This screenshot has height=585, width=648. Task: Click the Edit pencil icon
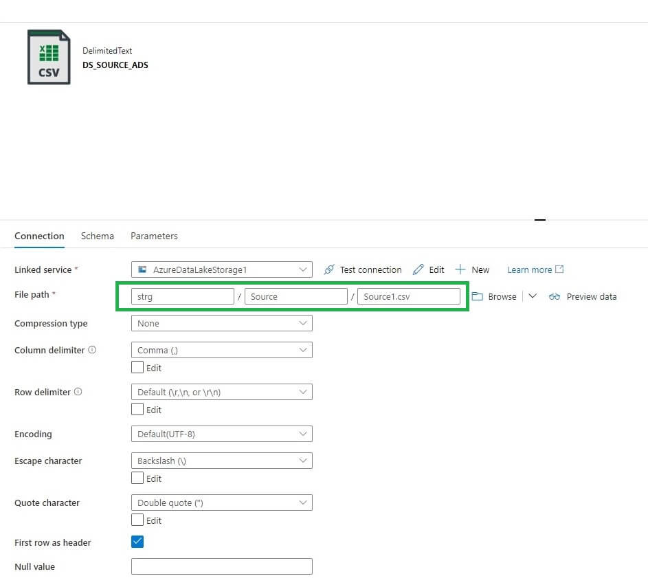[x=418, y=269]
